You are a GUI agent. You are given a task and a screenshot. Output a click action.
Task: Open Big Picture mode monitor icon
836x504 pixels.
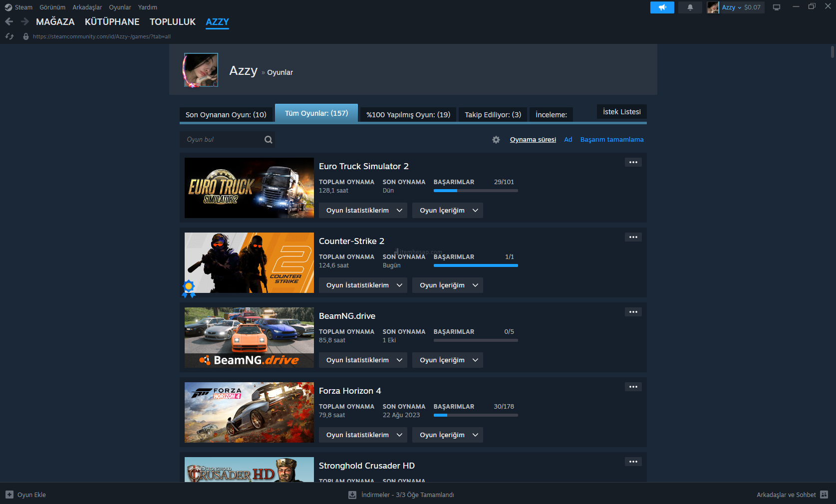pyautogui.click(x=776, y=7)
